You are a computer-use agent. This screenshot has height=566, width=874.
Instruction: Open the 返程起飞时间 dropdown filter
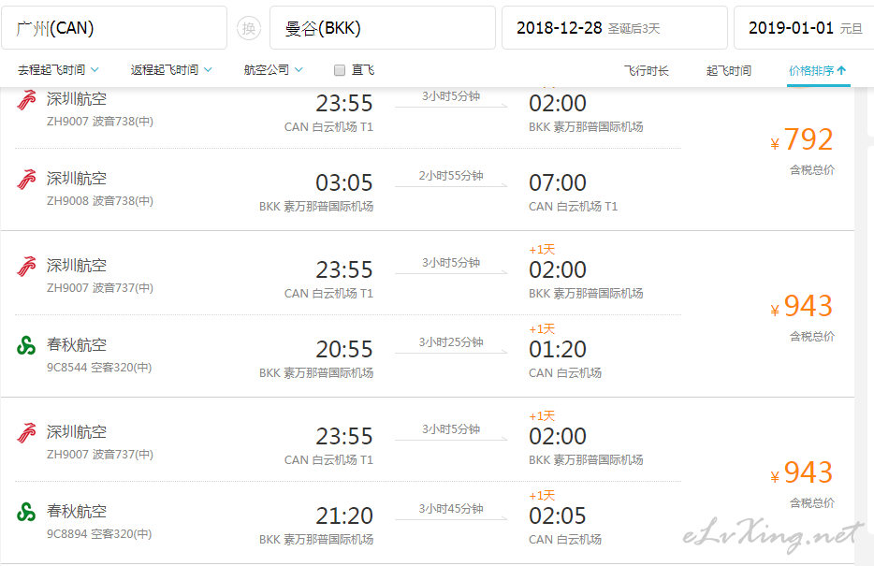[x=171, y=69]
